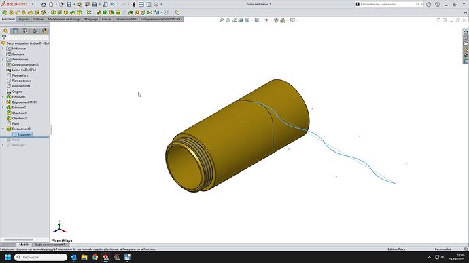Open the PropertyManager tab in the left panel
The image size is (469, 263).
coord(15,31)
